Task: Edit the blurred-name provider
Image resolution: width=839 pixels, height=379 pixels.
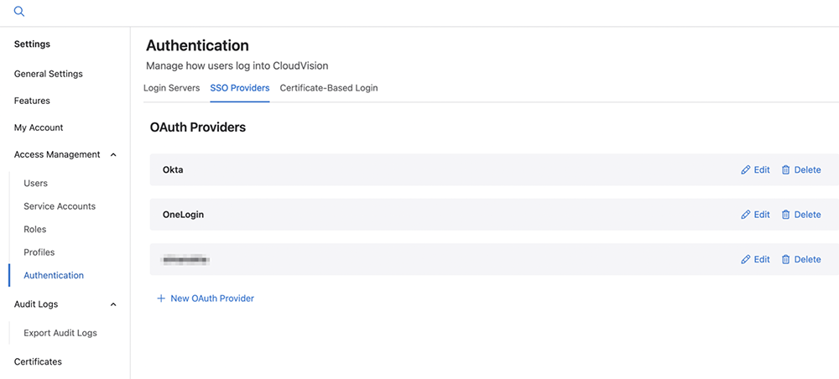Action: point(756,259)
